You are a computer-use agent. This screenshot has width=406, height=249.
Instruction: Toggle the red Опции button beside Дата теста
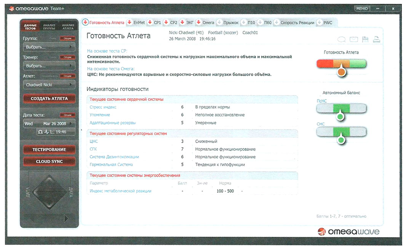pyautogui.click(x=67, y=115)
